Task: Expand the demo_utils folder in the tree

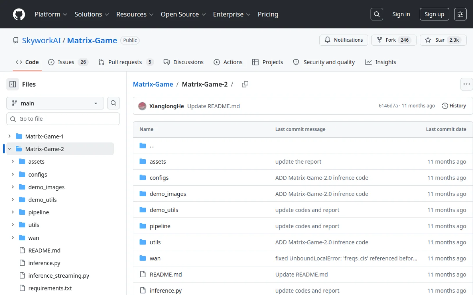Action: pyautogui.click(x=13, y=200)
